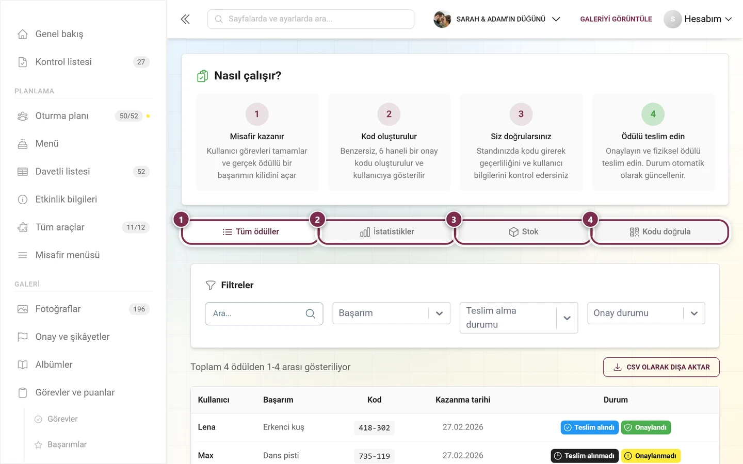Viewport: 743px width, 464px height.
Task: Expand the Teslim alma durumu dropdown
Action: click(519, 318)
